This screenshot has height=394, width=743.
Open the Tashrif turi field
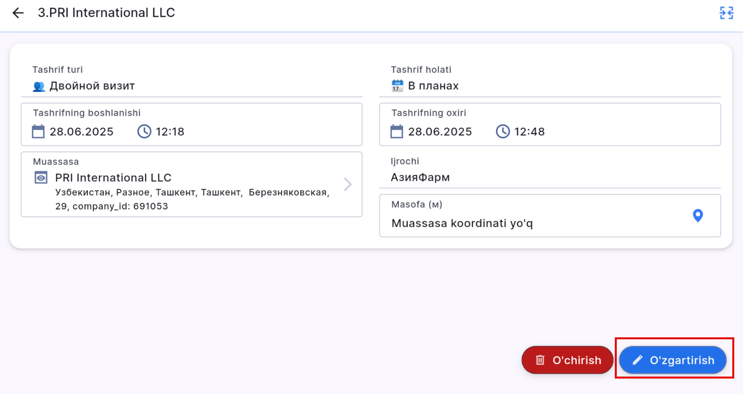191,86
